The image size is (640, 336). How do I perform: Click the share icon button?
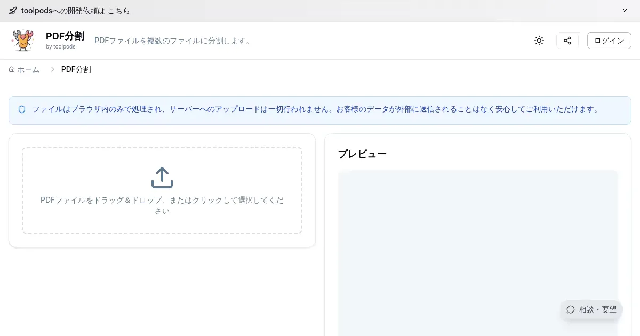(567, 41)
